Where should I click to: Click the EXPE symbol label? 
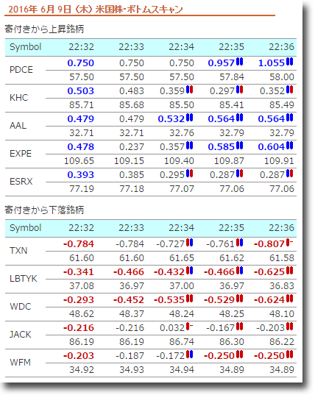click(x=21, y=154)
